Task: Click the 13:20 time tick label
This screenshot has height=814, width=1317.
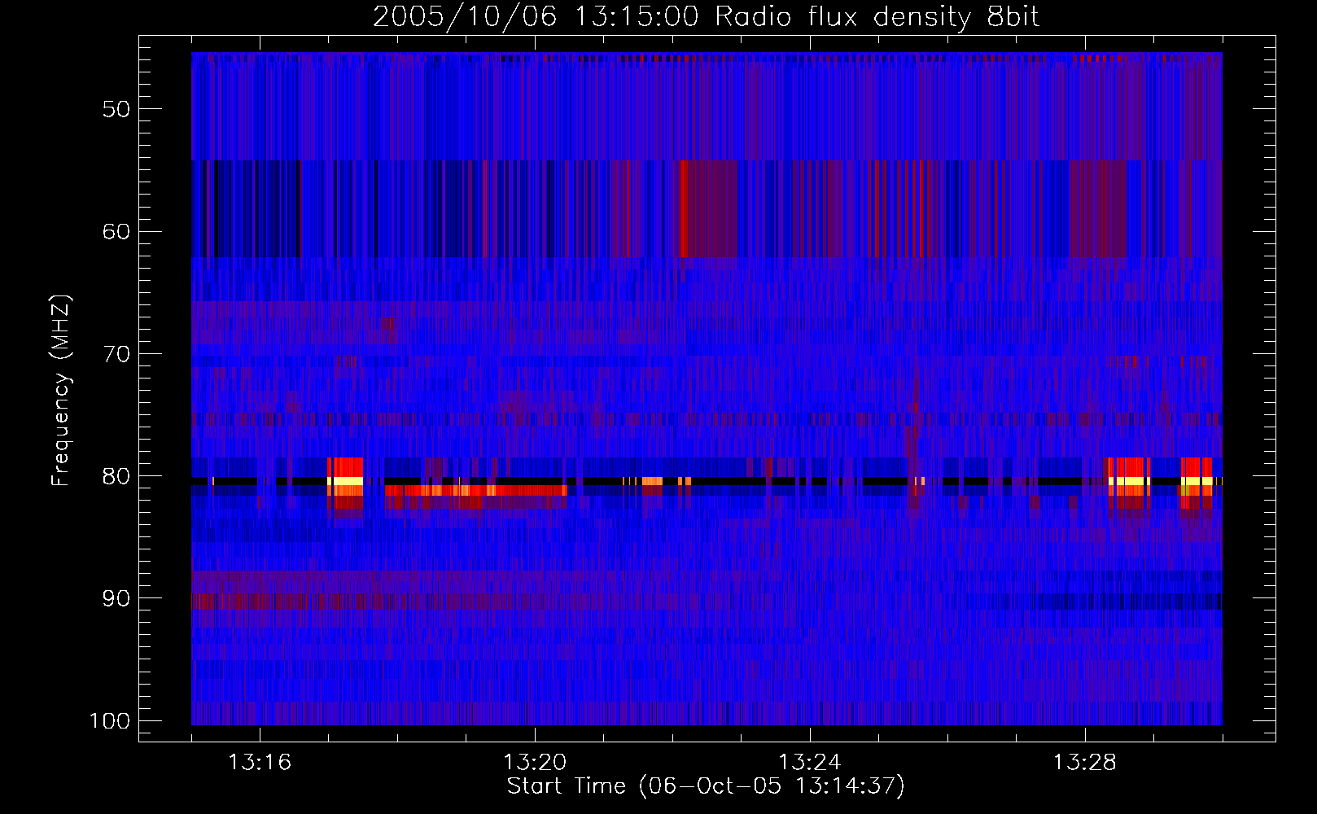Action: tap(535, 763)
